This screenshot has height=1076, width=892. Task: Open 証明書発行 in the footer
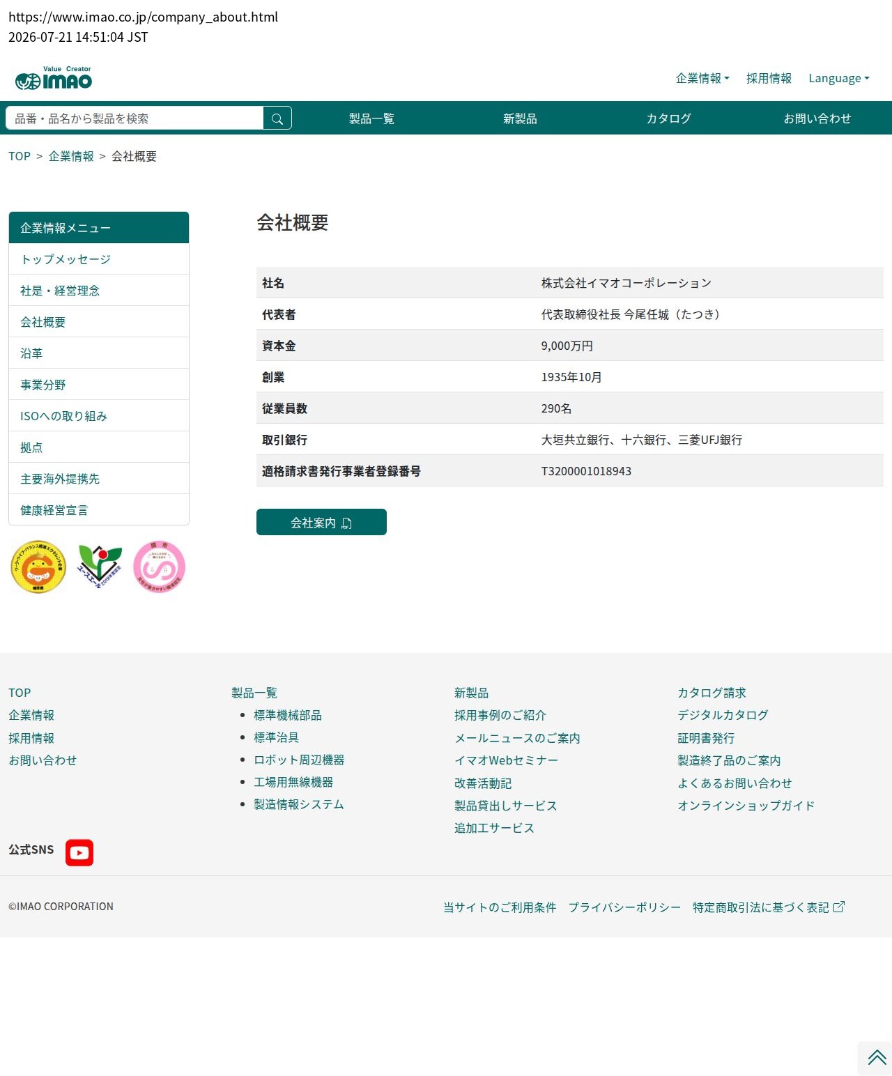click(x=706, y=738)
